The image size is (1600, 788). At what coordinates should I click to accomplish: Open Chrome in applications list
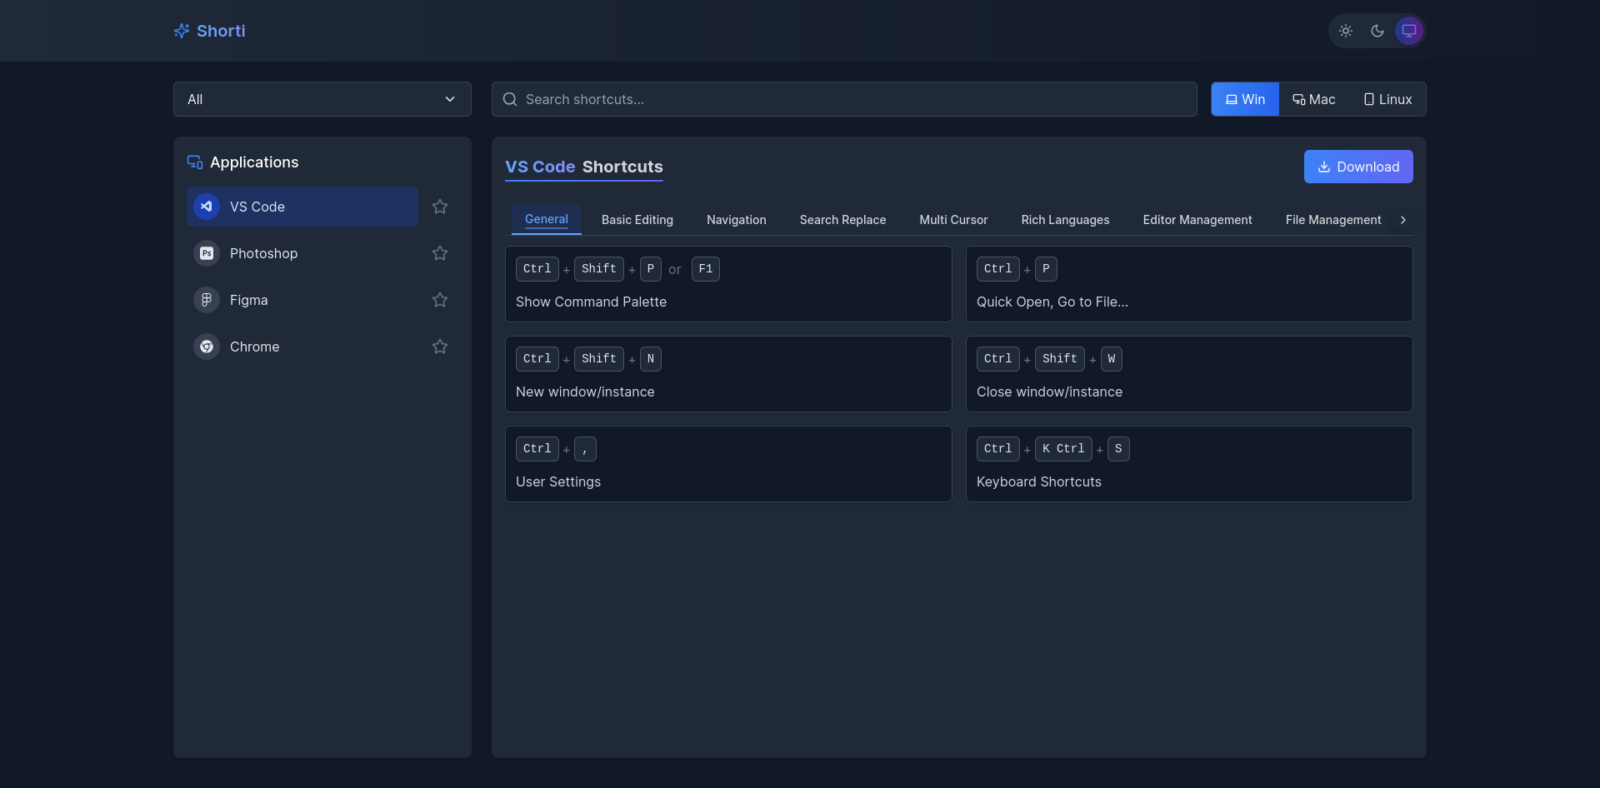tap(302, 347)
